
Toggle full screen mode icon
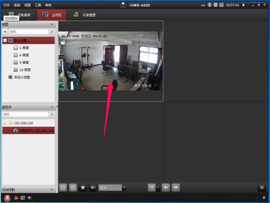[262, 187]
